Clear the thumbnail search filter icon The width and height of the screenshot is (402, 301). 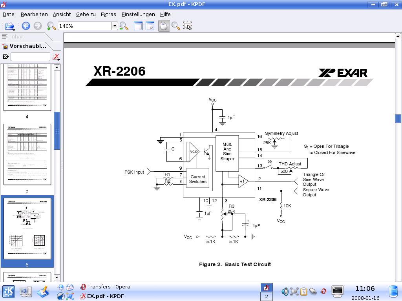(5, 57)
